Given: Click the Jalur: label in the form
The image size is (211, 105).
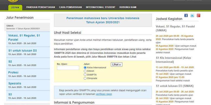Looking at the screenshot, I should (x=87, y=64).
